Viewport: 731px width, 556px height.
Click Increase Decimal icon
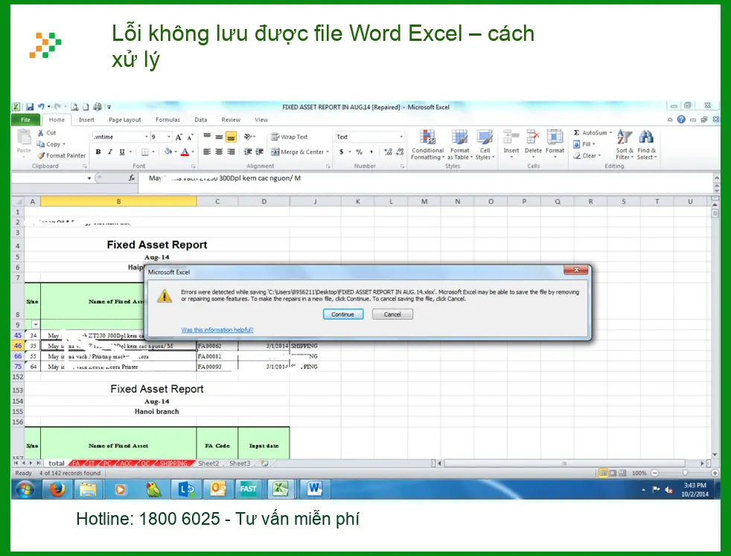pyautogui.click(x=388, y=152)
